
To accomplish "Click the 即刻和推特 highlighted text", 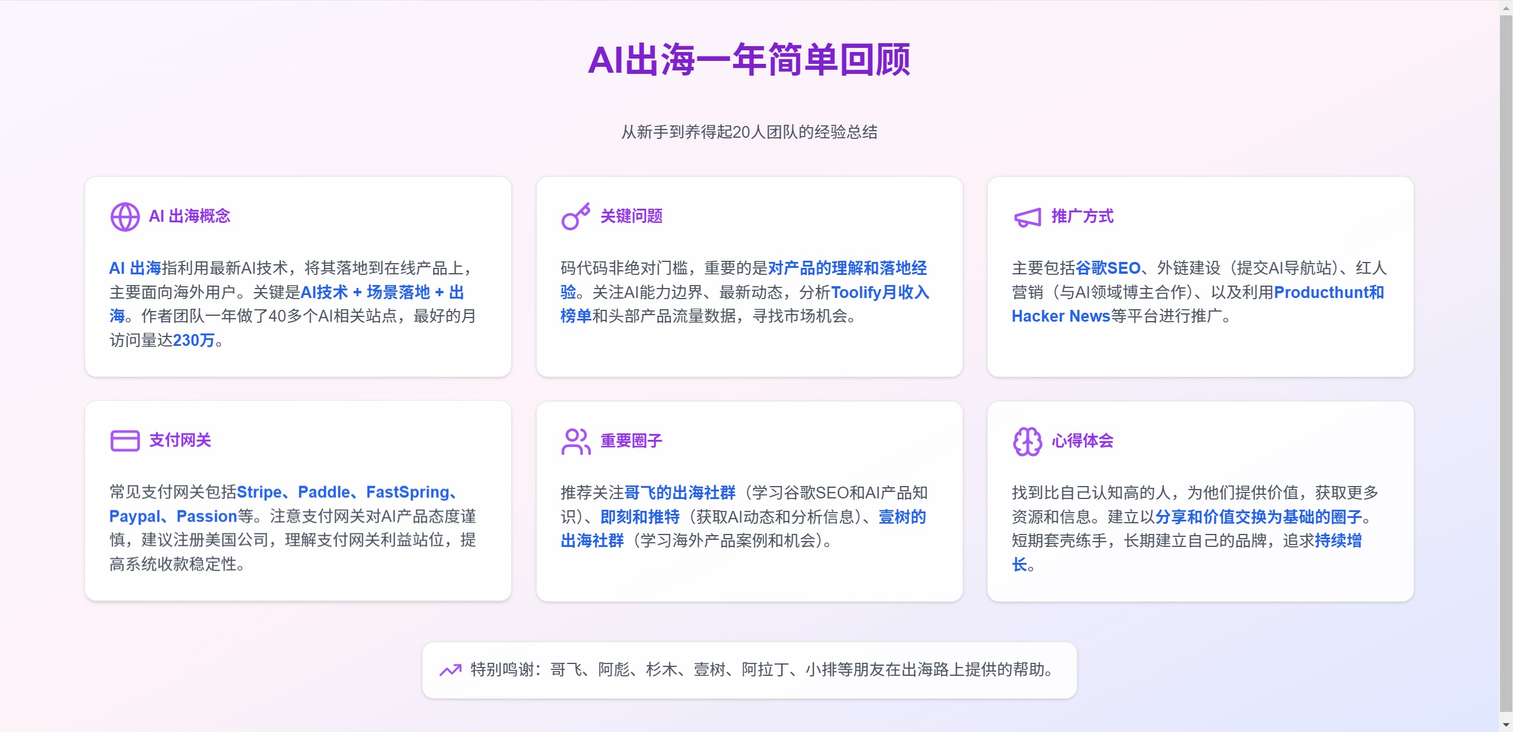I will point(641,516).
